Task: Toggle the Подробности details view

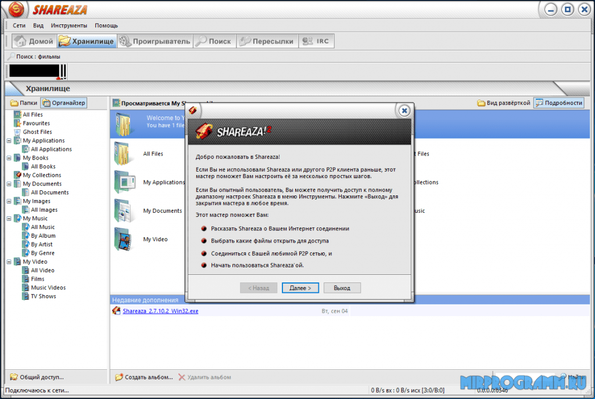Action: (558, 103)
